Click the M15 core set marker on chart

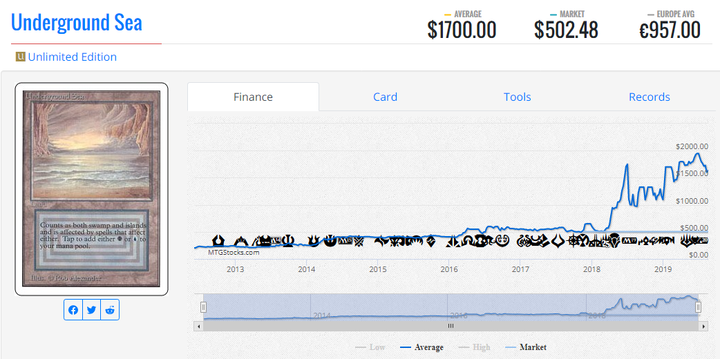[x=345, y=240]
